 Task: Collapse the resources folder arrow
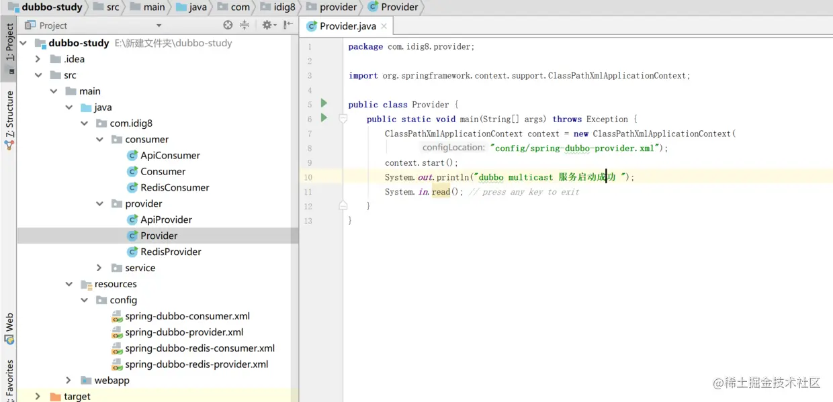[x=69, y=284]
